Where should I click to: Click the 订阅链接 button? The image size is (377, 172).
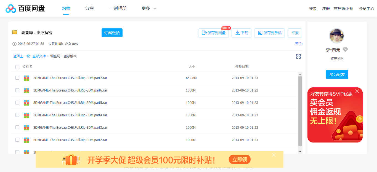pos(112,33)
